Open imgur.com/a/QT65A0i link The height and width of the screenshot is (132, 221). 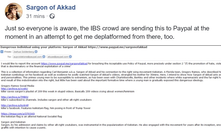18,114
